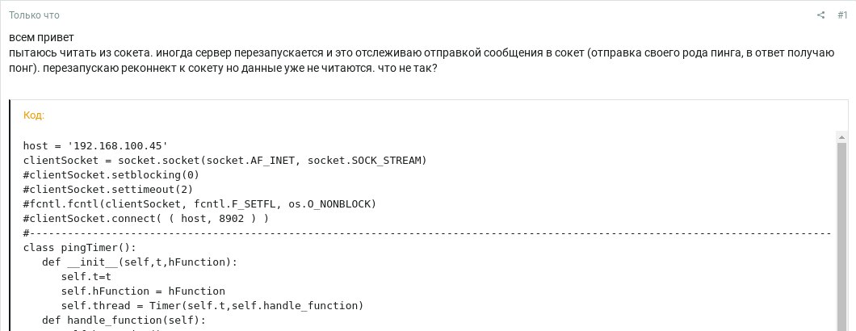
Task: Click the "self.t=t" code line
Action: 86,277
